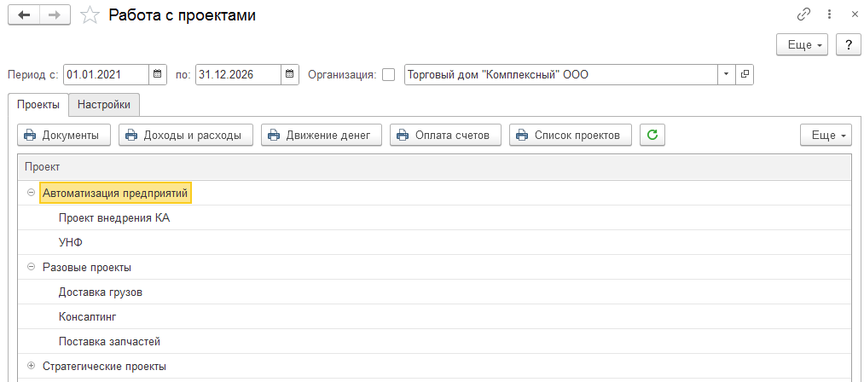This screenshot has height=382, width=864.
Task: Open calendar for the period end date
Action: click(290, 74)
